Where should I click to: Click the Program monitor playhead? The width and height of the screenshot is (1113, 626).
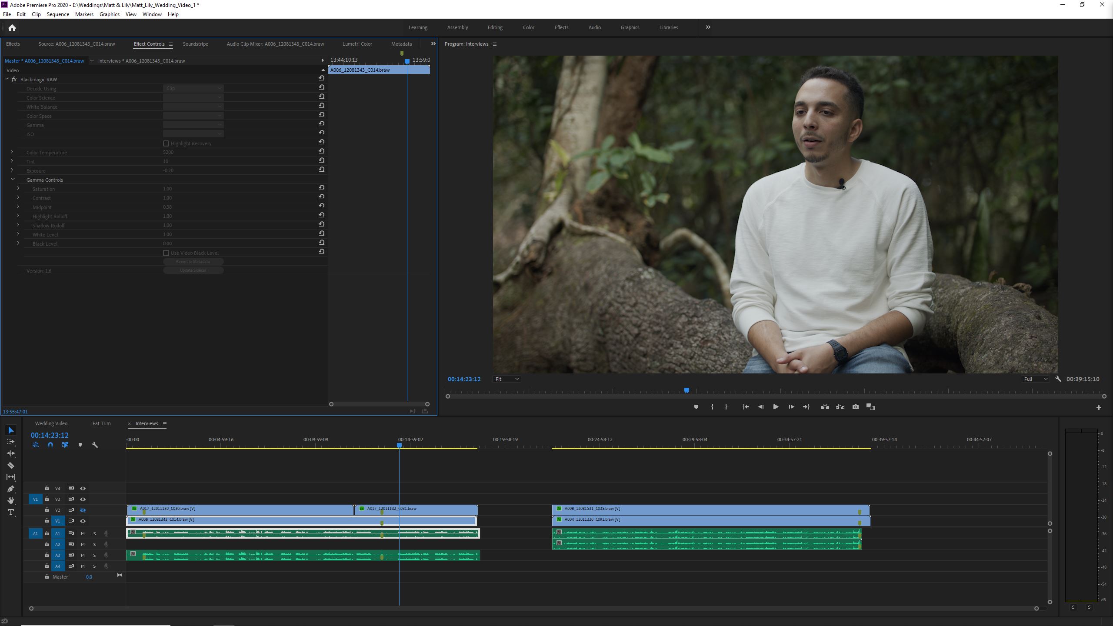[x=686, y=390]
